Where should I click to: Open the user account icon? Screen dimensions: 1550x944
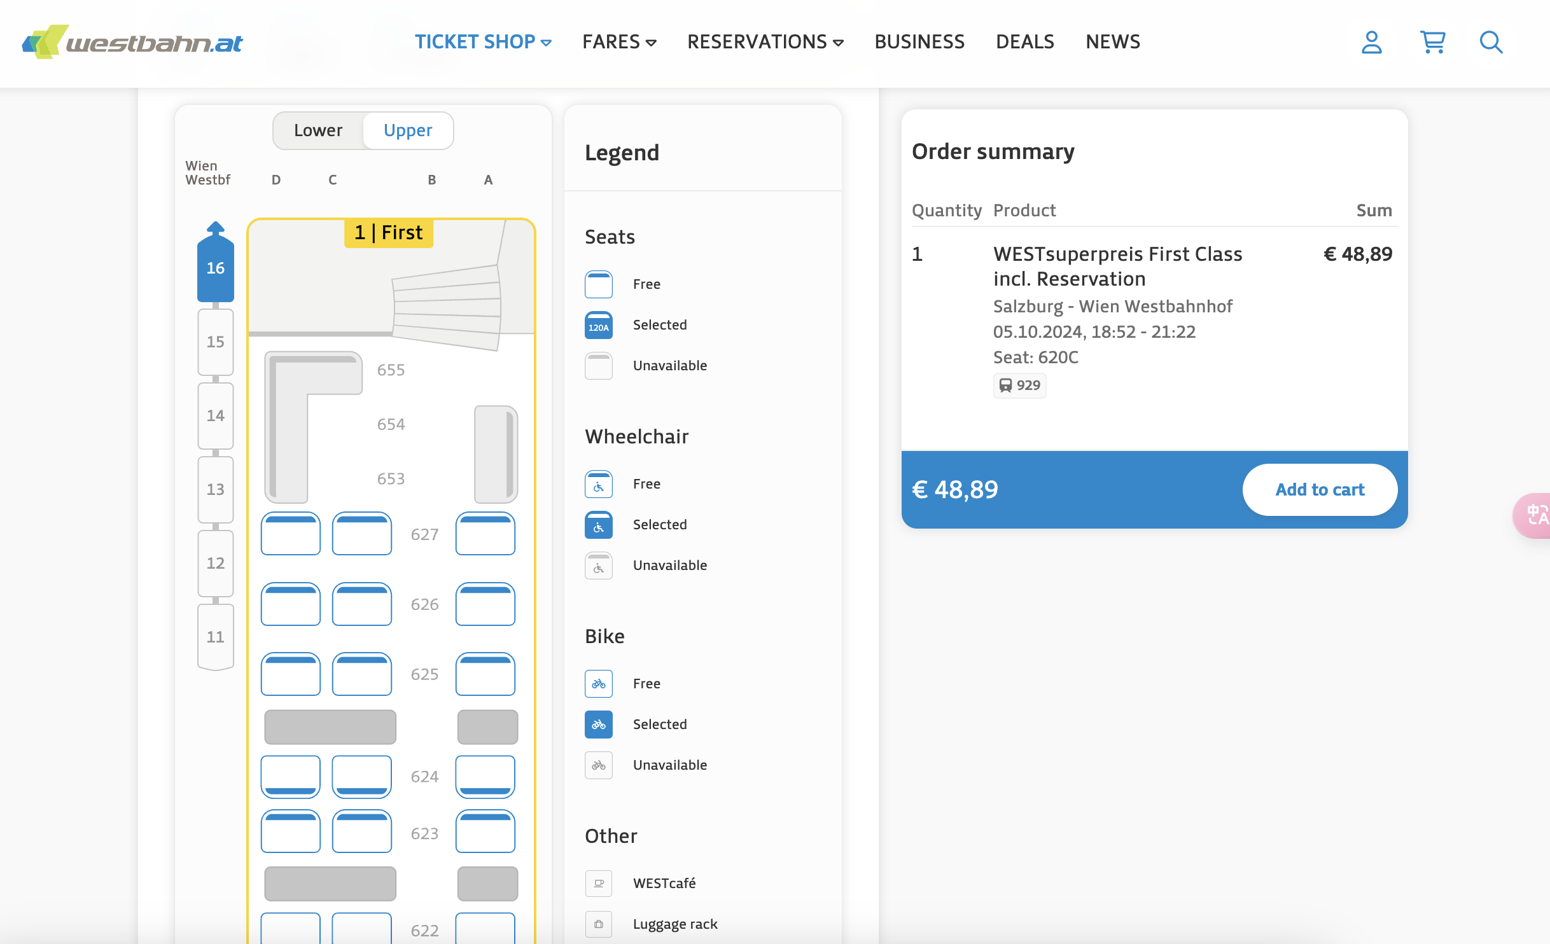[x=1371, y=42]
